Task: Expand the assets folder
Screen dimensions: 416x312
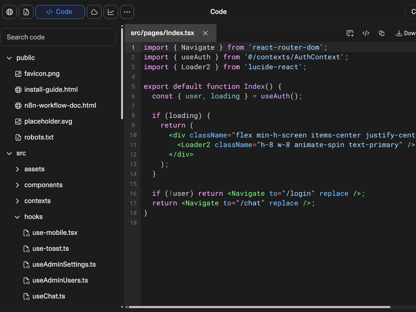Action: tap(17, 169)
